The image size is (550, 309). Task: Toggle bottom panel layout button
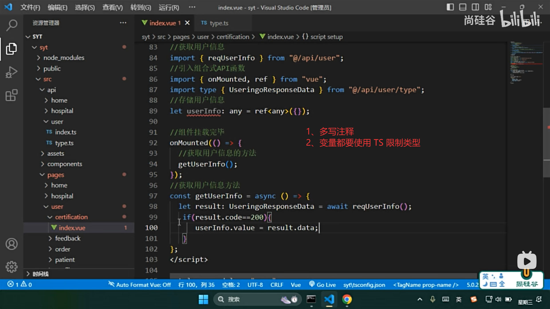point(463,7)
